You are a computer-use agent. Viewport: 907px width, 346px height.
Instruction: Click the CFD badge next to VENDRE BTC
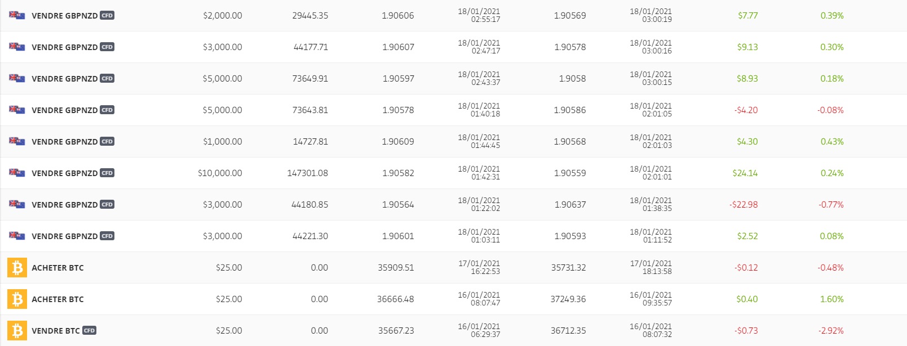(x=89, y=330)
